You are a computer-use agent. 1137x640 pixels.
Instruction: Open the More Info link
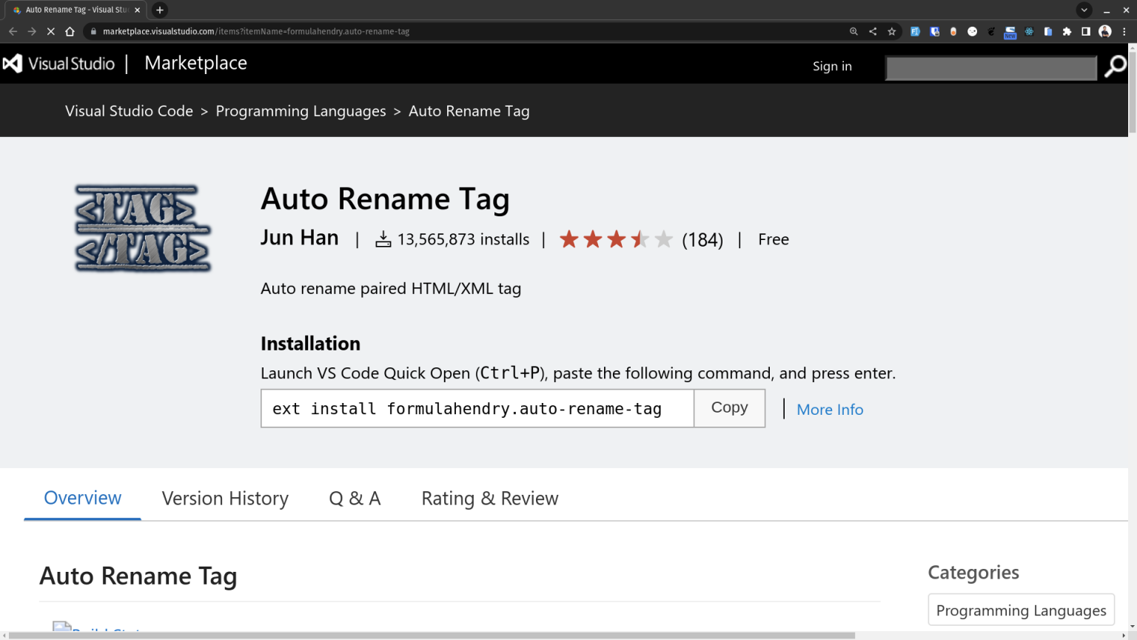tap(829, 410)
